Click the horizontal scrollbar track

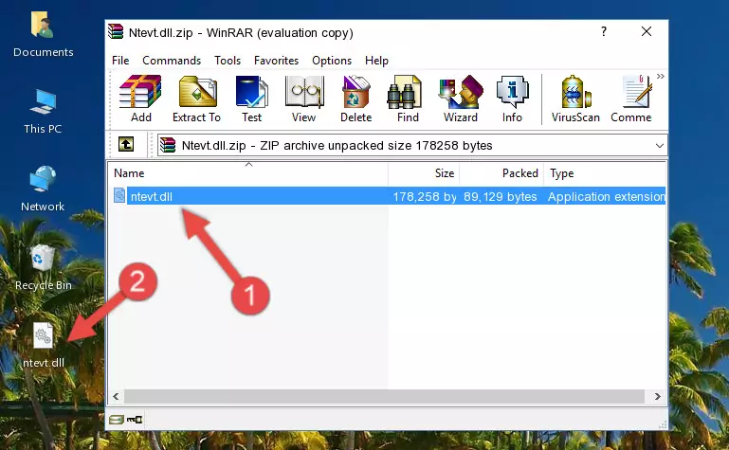pos(384,397)
